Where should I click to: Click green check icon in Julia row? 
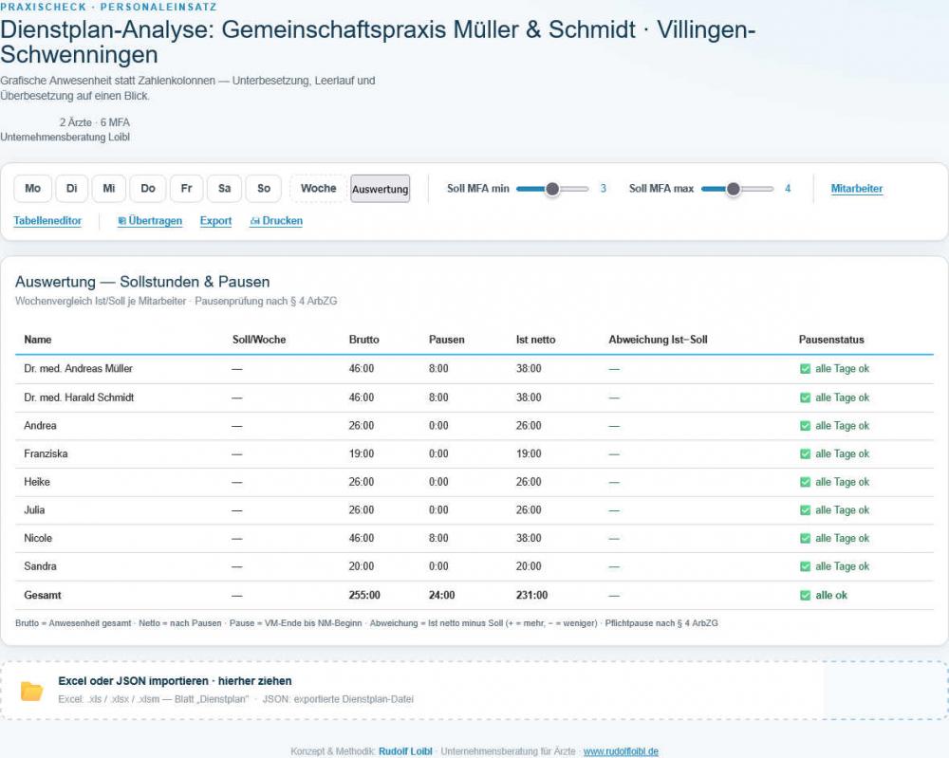click(805, 510)
